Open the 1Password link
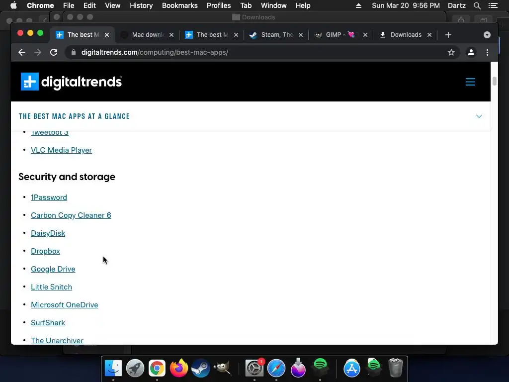The width and height of the screenshot is (509, 382). coord(49,197)
